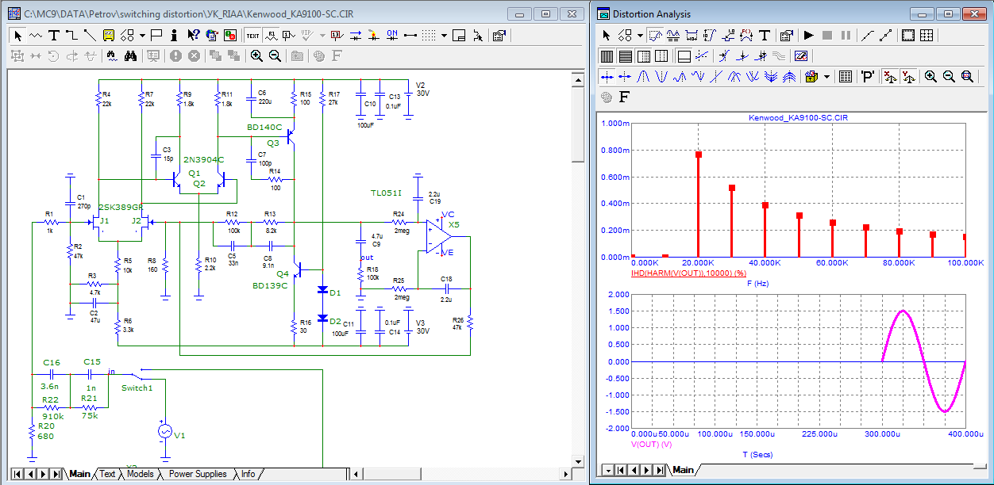Zoom out in Distortion Analysis plot toolbar
994x485 pixels.
click(x=949, y=76)
